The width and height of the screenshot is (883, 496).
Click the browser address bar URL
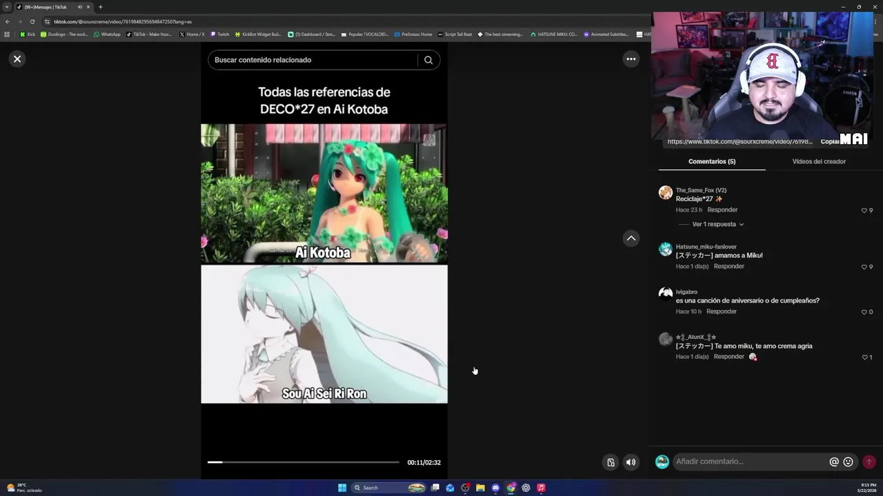[123, 22]
